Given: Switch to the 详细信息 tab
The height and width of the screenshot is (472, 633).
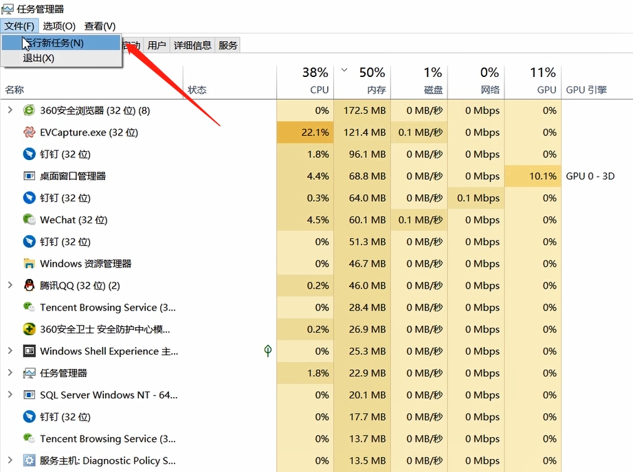Looking at the screenshot, I should (x=192, y=45).
